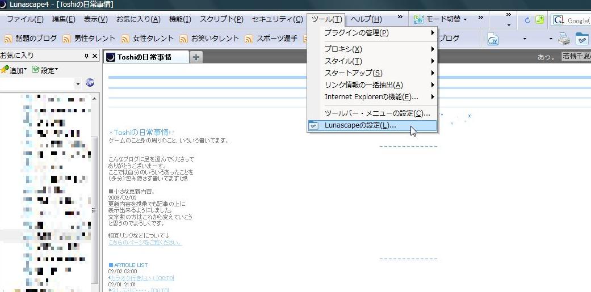Expand overflow chevron right of モード切替

tap(480, 17)
